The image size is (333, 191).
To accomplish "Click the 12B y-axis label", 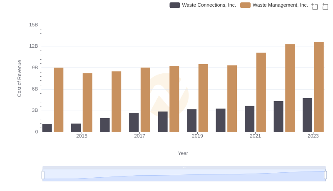I will tap(34, 46).
